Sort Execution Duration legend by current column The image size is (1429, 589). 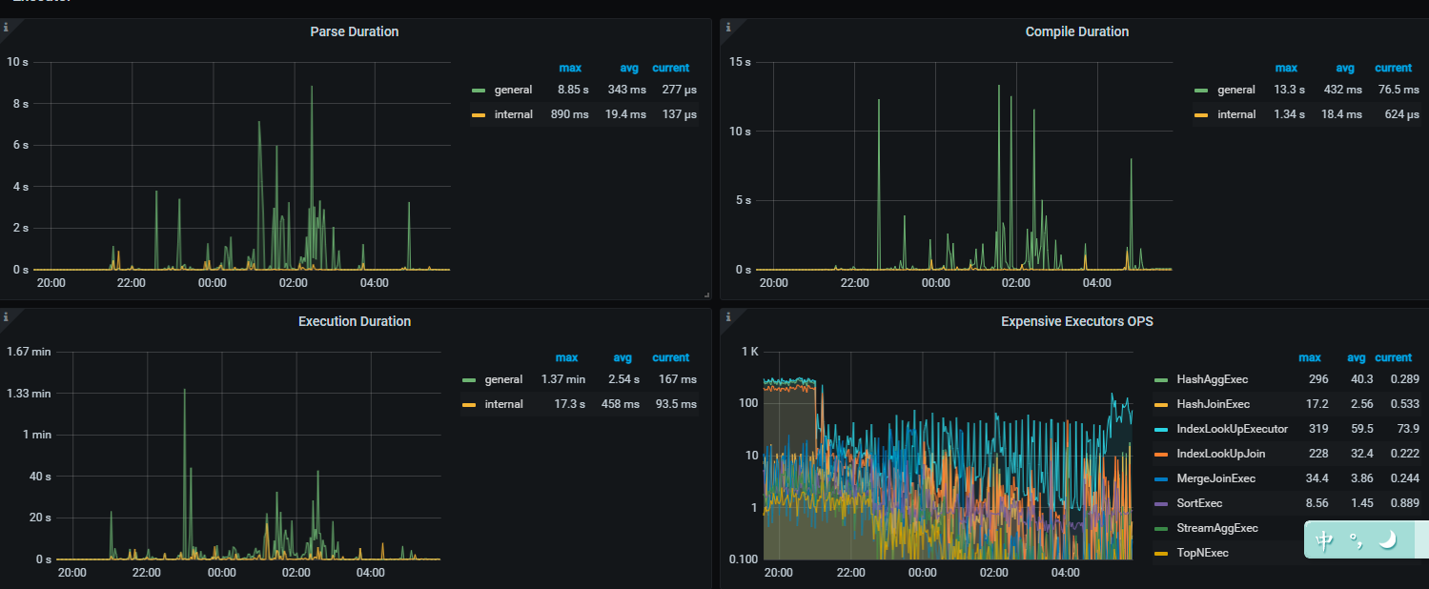[670, 357]
